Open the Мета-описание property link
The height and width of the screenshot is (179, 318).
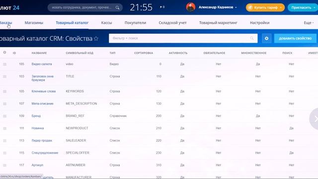pos(42,103)
